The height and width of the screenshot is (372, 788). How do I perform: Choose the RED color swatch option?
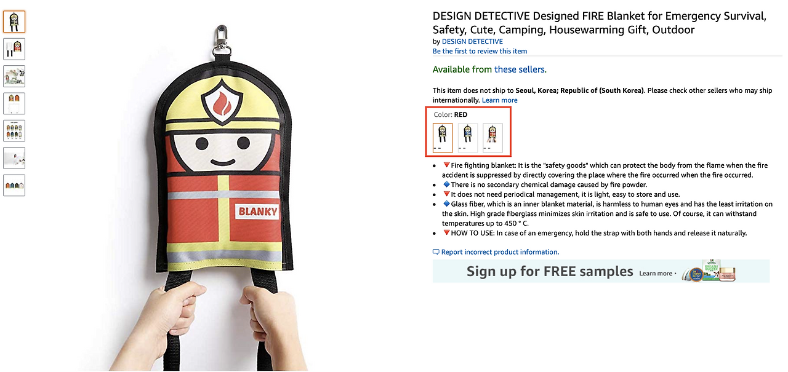tap(443, 138)
